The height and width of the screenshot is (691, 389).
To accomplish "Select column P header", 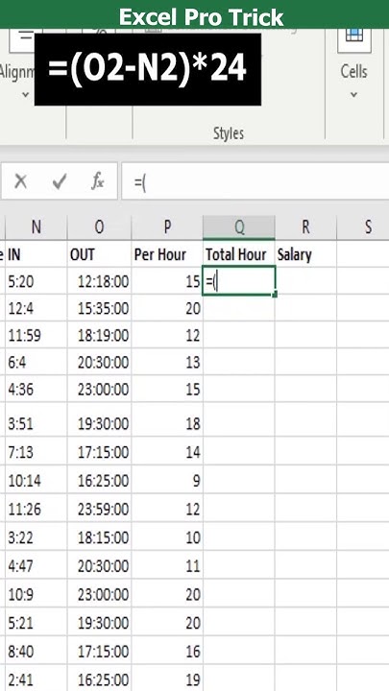I will 167,227.
